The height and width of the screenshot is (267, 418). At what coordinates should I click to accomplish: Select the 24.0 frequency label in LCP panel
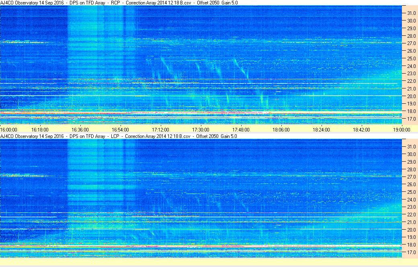tap(410, 200)
